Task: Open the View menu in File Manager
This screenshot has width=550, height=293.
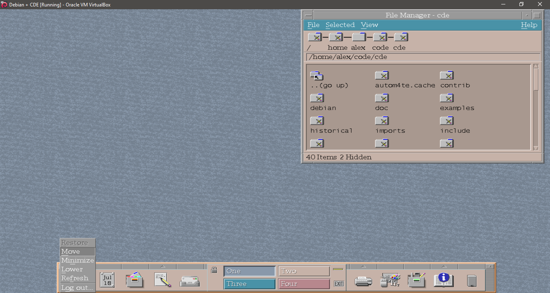Action: pyautogui.click(x=369, y=25)
